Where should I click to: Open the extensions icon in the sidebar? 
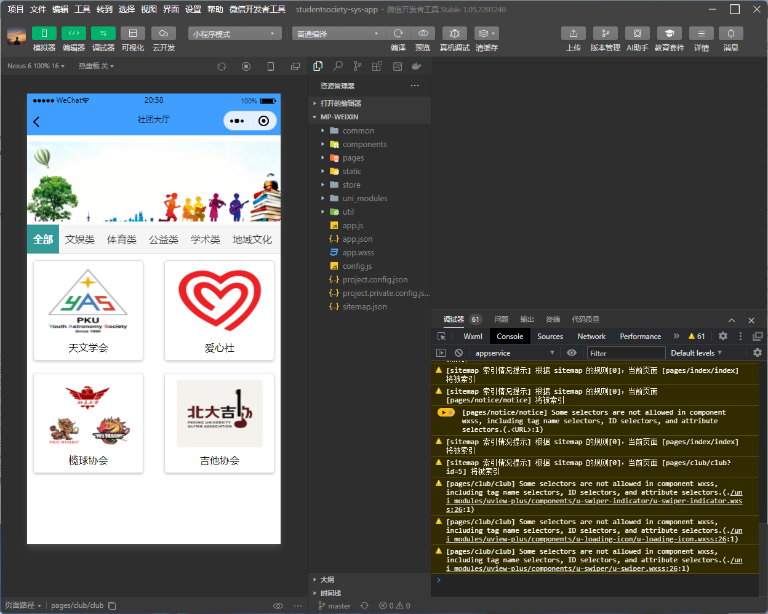point(377,66)
